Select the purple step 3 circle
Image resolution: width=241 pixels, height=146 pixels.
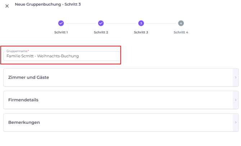[x=141, y=23]
